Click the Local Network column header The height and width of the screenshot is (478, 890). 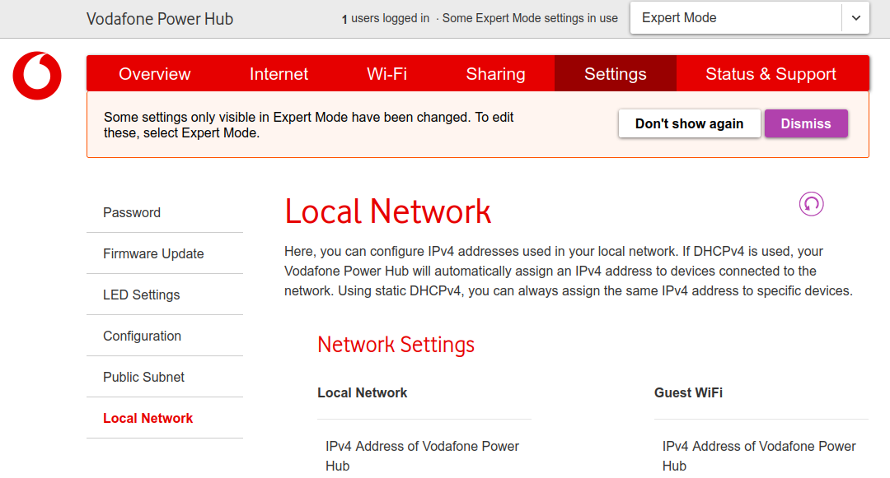pos(362,392)
